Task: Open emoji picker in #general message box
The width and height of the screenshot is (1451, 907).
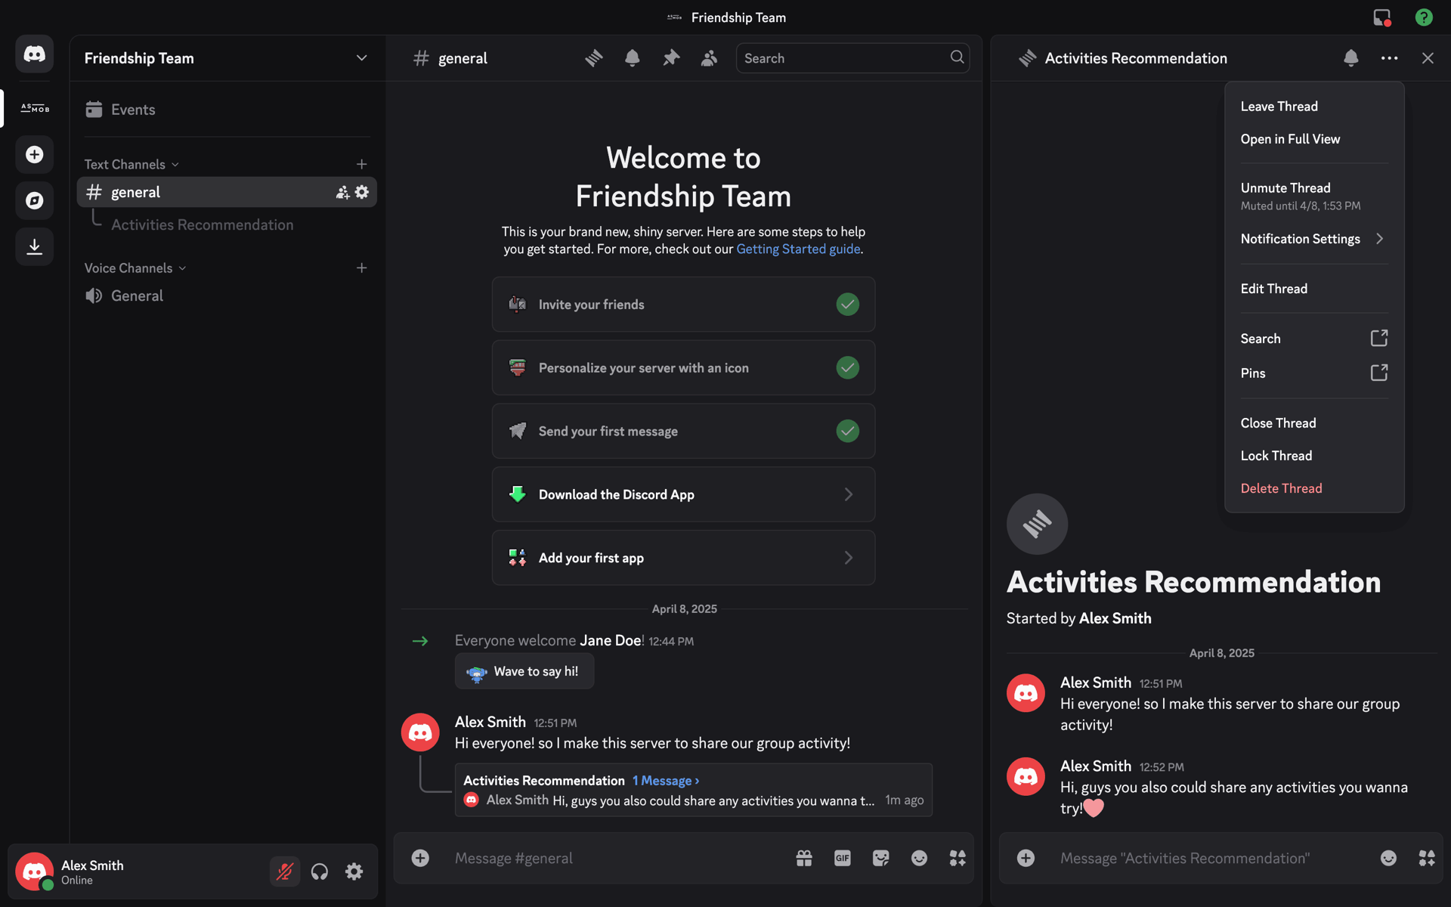Action: click(919, 858)
